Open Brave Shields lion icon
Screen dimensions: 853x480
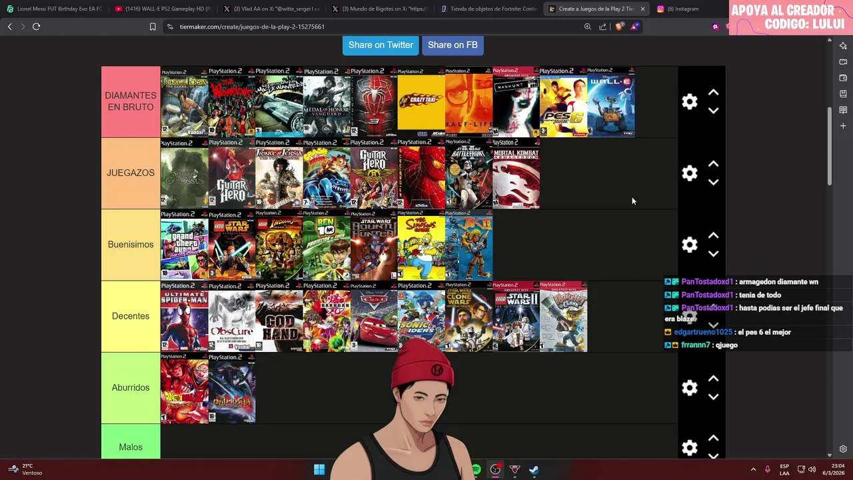620,27
